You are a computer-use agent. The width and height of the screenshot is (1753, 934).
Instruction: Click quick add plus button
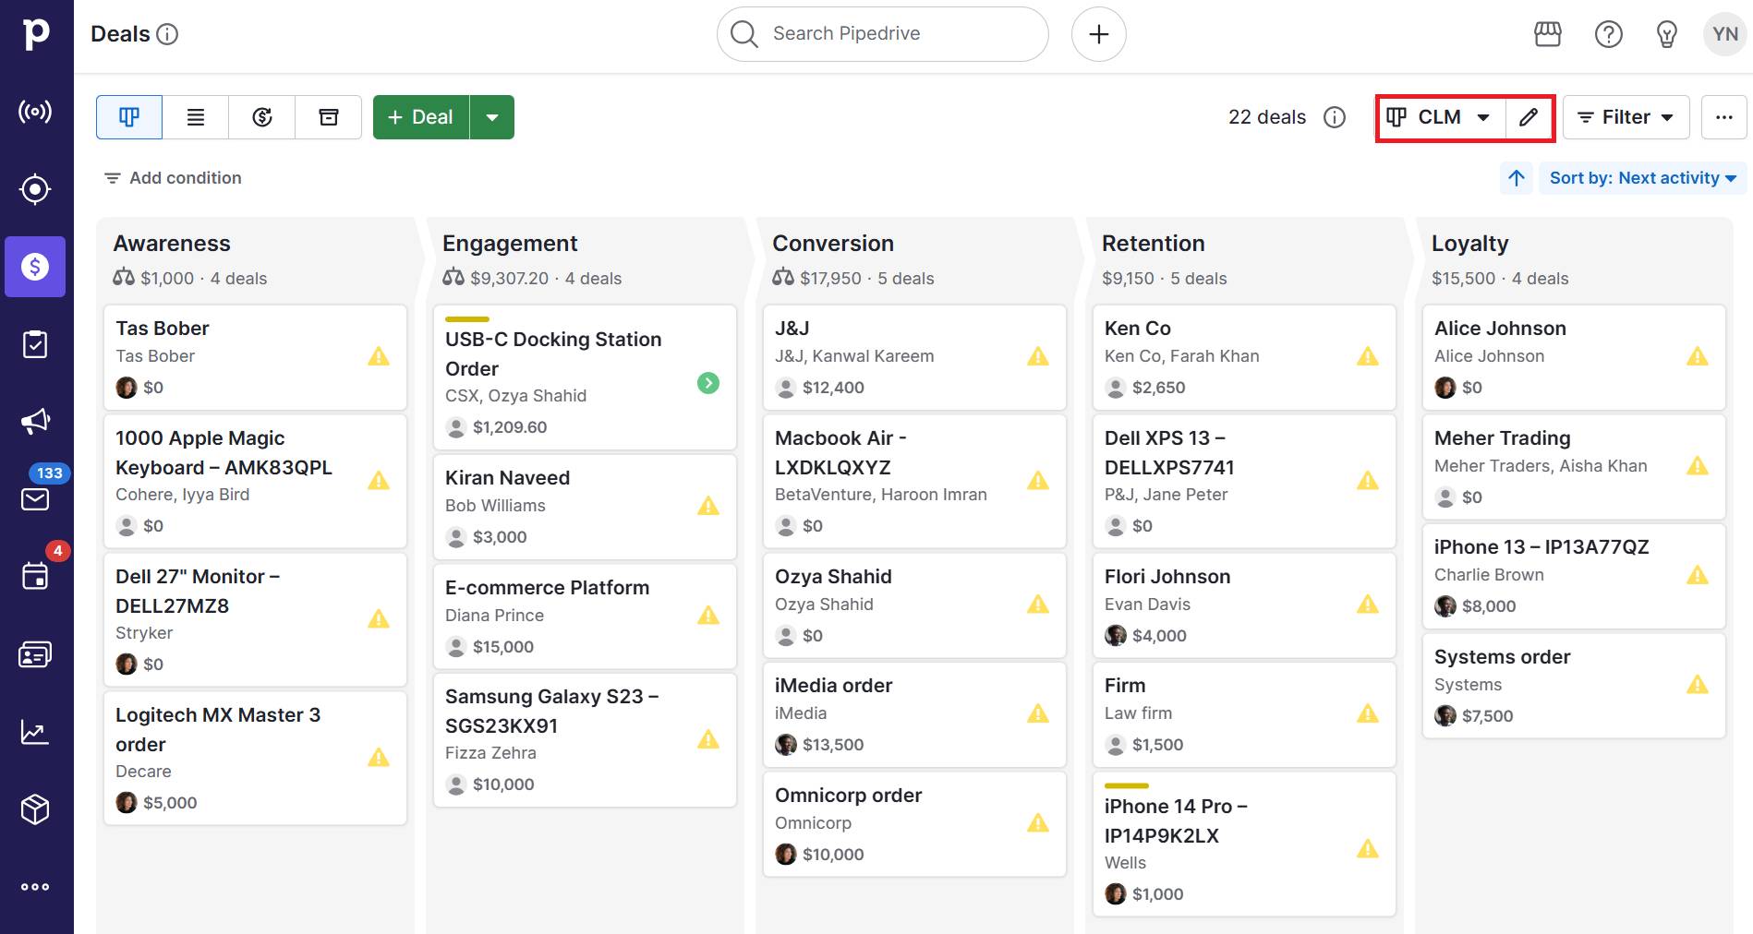coord(1099,34)
